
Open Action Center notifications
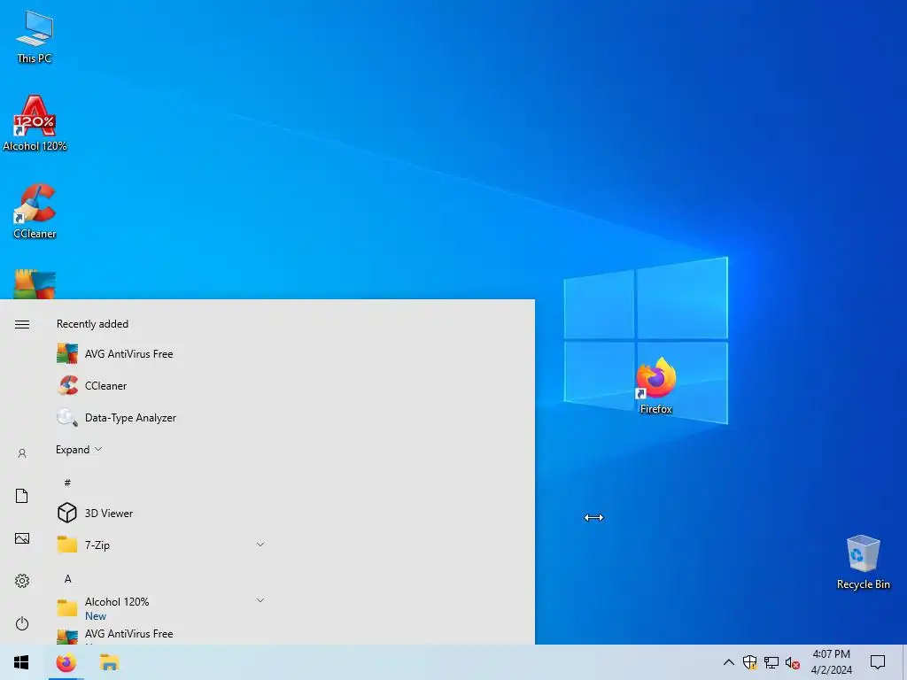[x=878, y=662]
